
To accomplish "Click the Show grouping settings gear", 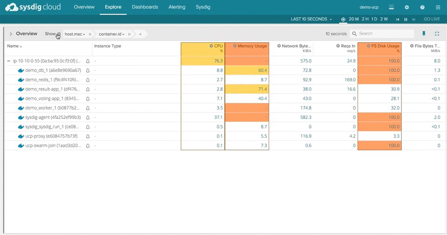I will (59, 34).
